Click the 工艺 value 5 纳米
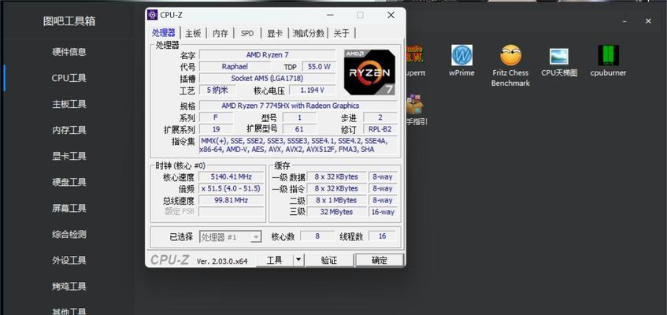667x315 pixels. click(x=217, y=90)
